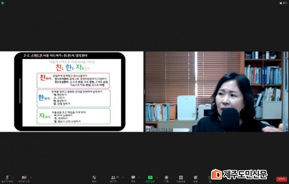Open the Chat (채팅) panel
289x184 pixels.
(x=133, y=177)
